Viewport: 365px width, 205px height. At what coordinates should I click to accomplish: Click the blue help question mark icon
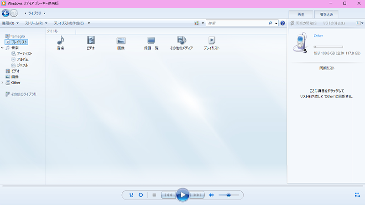283,23
